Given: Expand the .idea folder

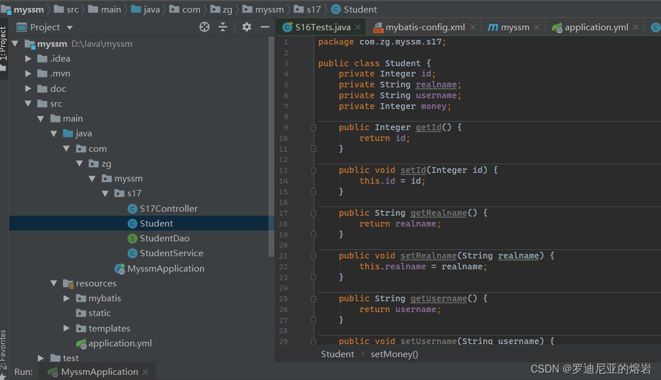Looking at the screenshot, I should coord(28,59).
